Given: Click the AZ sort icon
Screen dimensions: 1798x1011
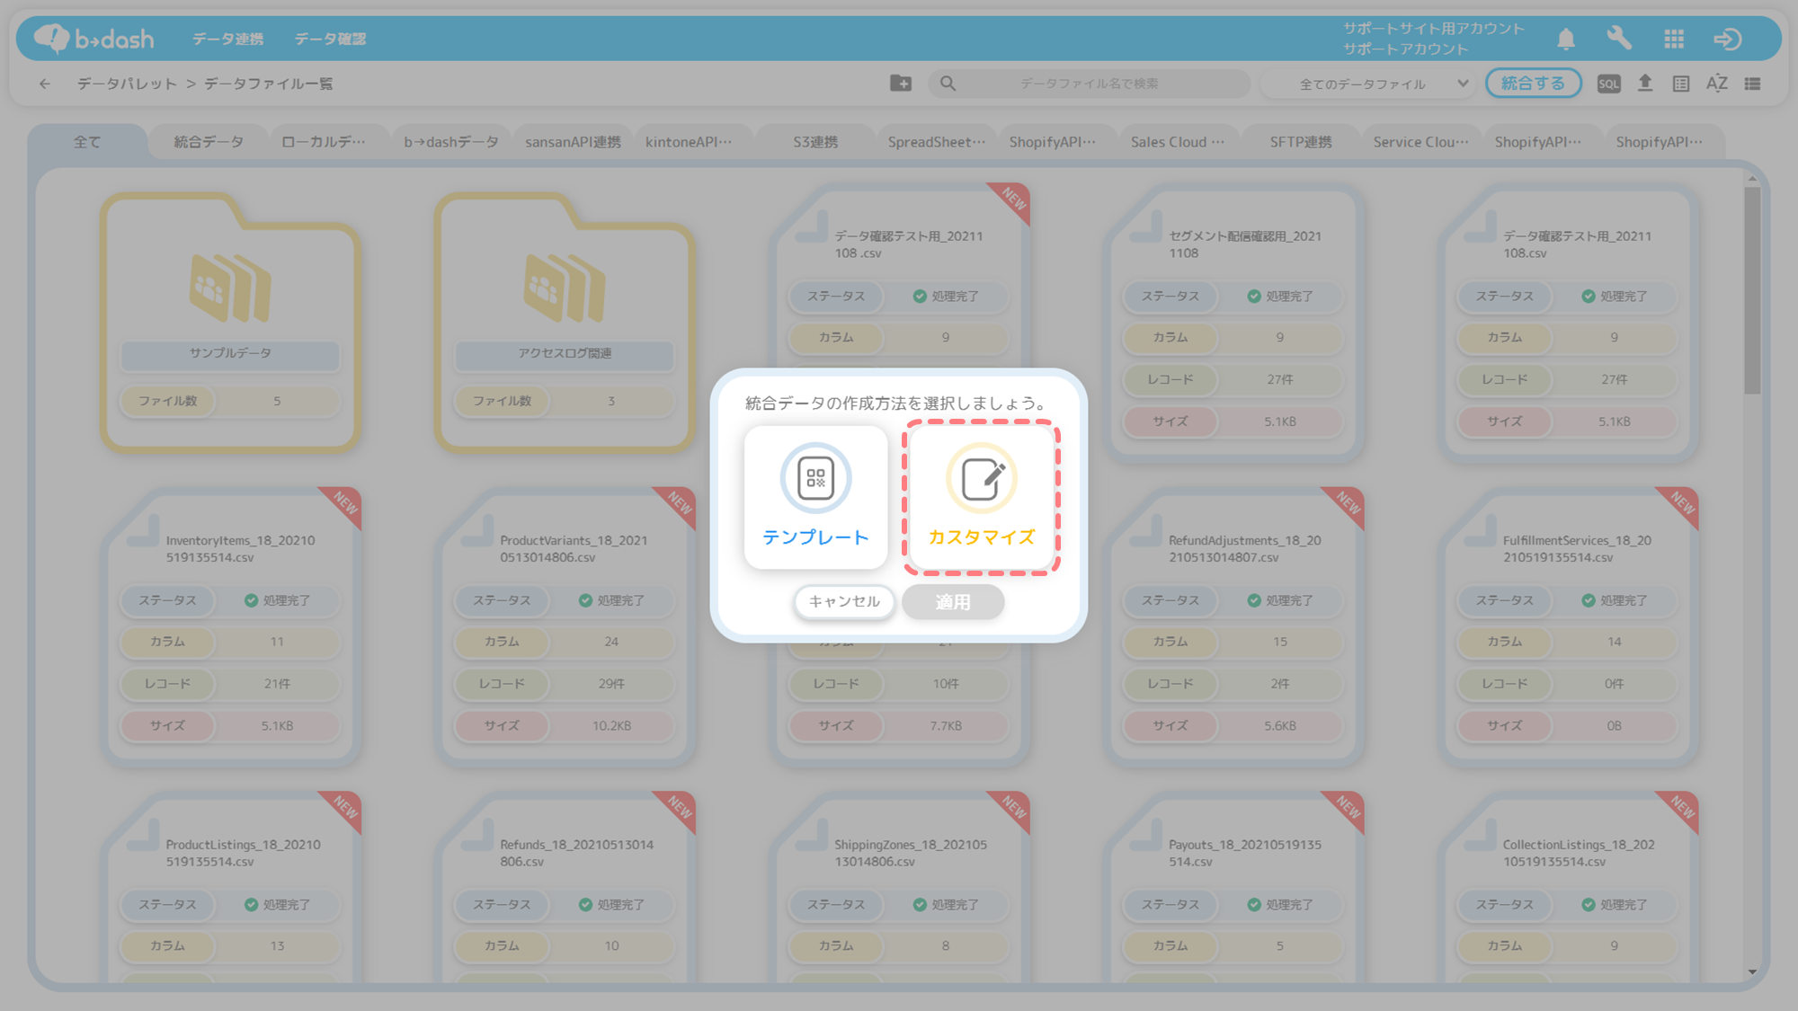Looking at the screenshot, I should (1717, 84).
